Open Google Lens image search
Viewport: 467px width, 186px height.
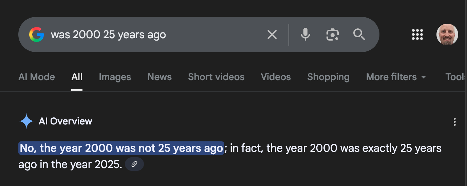pos(333,34)
